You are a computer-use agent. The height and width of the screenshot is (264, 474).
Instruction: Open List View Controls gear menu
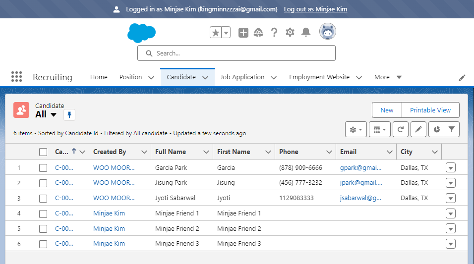(x=356, y=130)
